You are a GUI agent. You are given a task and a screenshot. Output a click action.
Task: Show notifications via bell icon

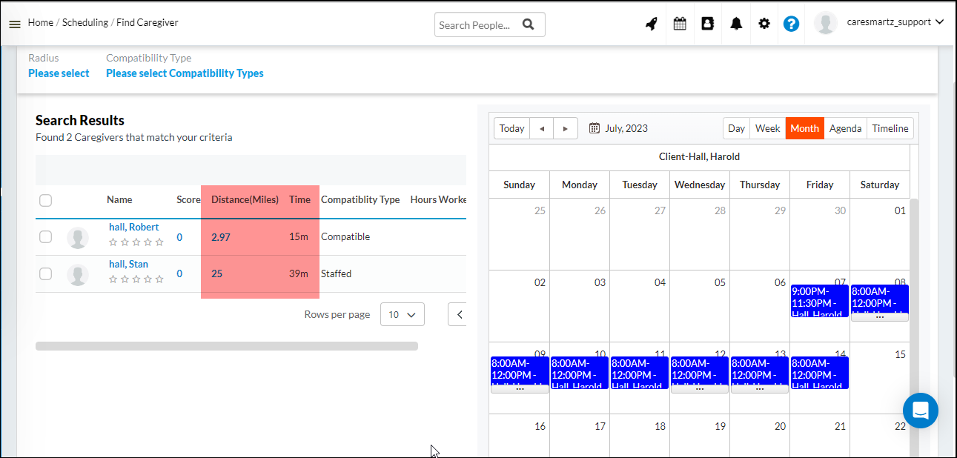(736, 24)
